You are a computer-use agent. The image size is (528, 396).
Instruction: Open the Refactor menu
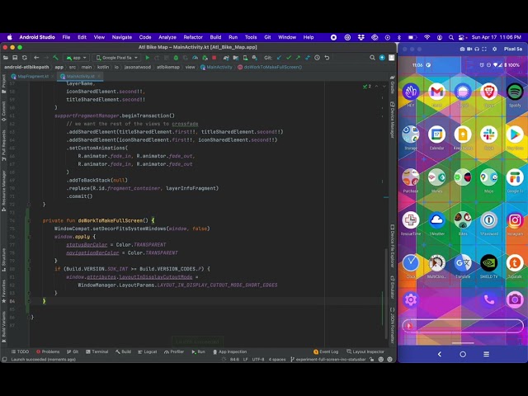[x=193, y=37]
